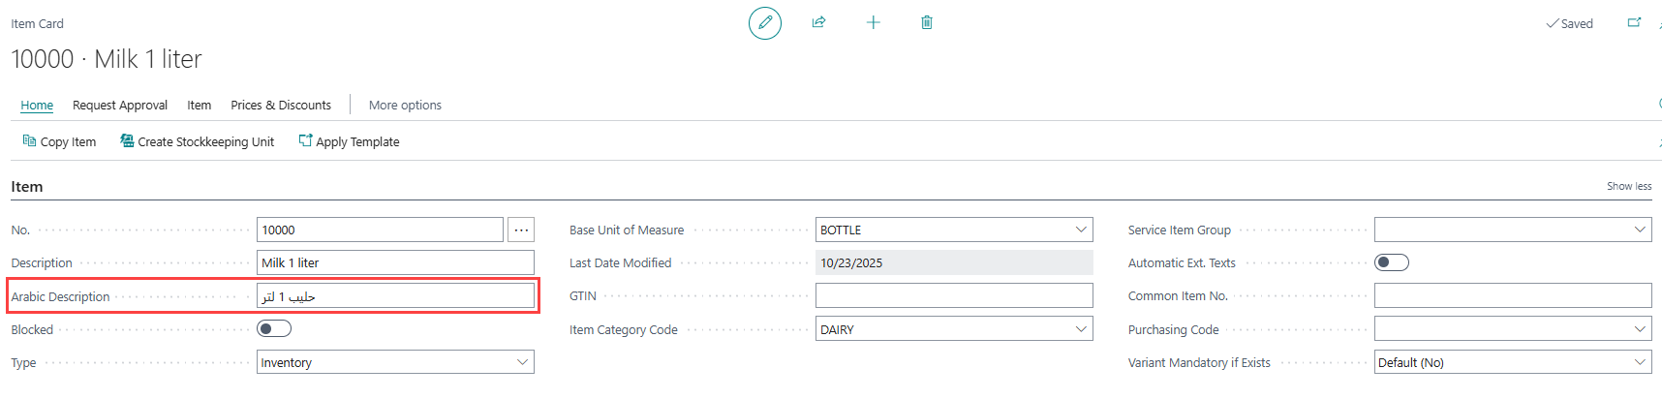Image resolution: width=1662 pixels, height=399 pixels.
Task: Click the share icon in header
Action: [818, 22]
